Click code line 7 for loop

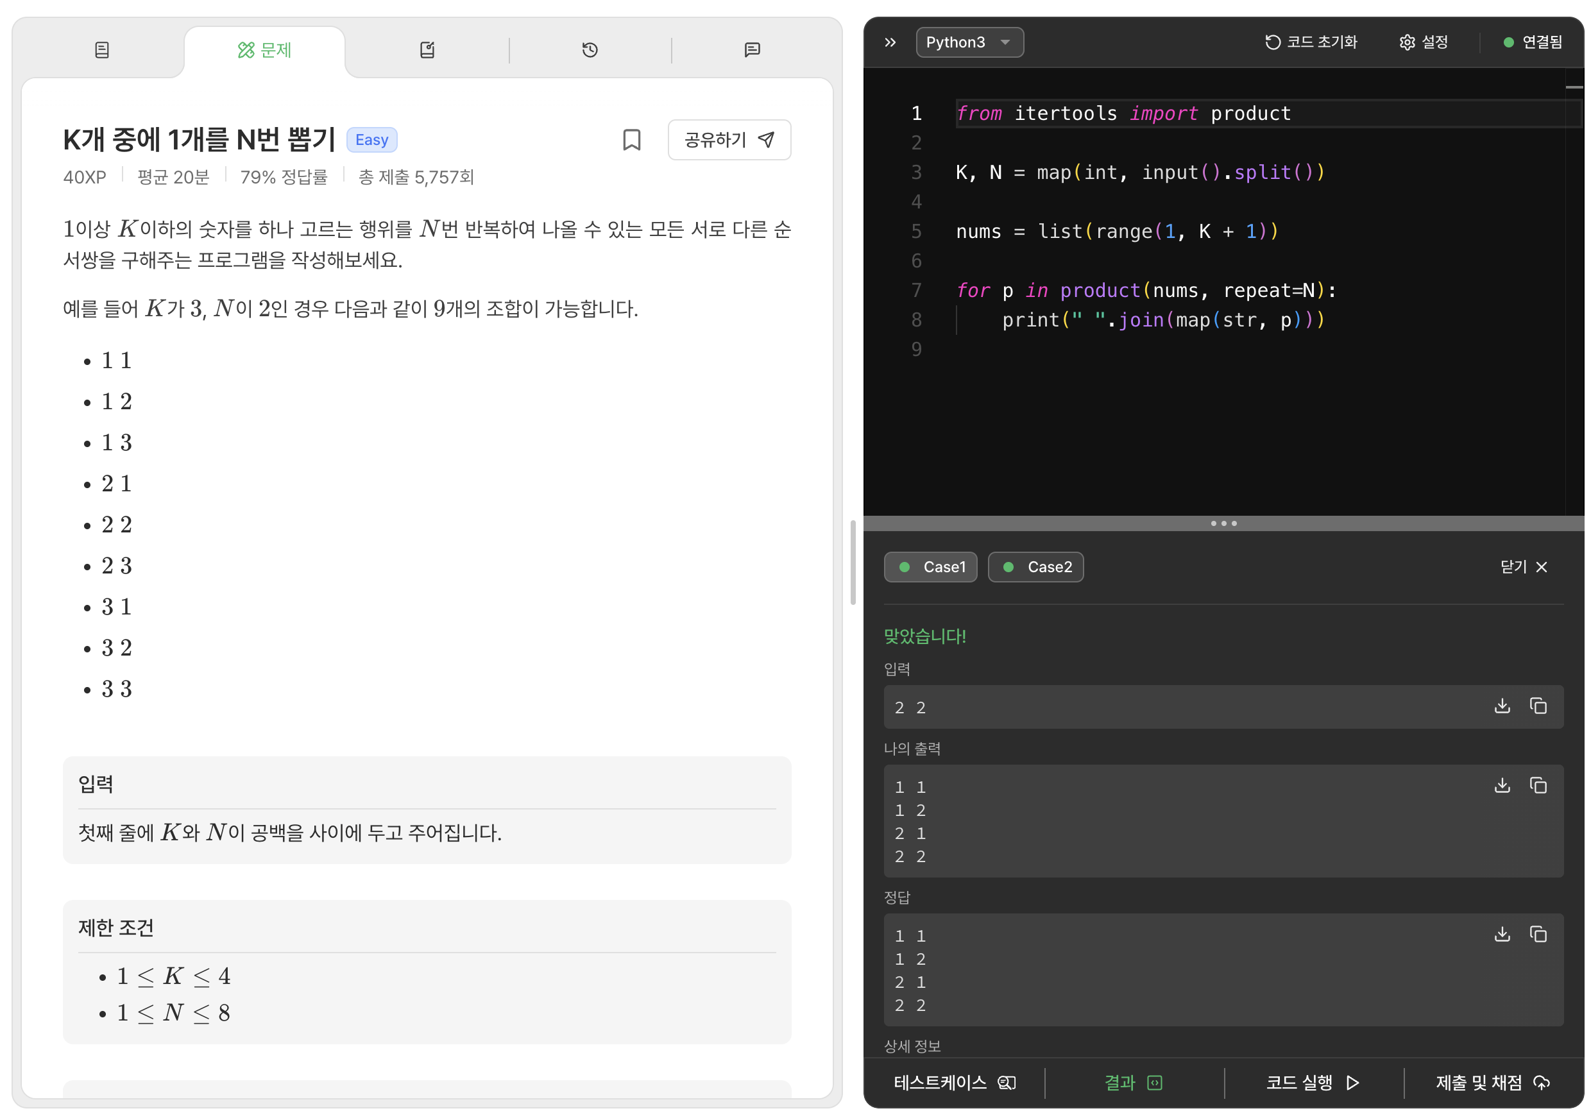(1146, 291)
